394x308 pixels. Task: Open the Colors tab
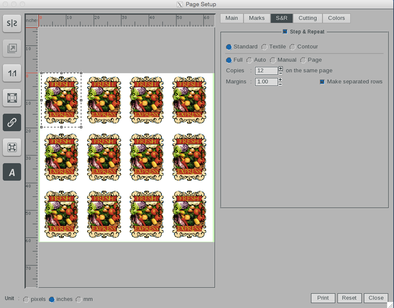[336, 18]
